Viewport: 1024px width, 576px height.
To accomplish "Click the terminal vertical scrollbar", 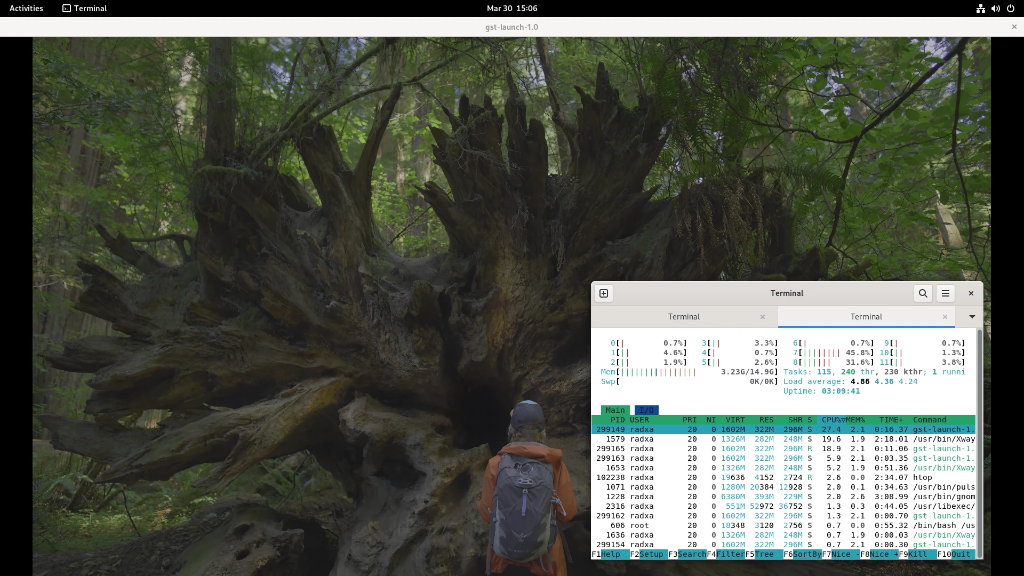I will coord(979,443).
